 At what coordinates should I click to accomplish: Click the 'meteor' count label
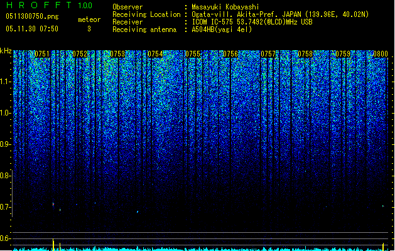[89, 19]
